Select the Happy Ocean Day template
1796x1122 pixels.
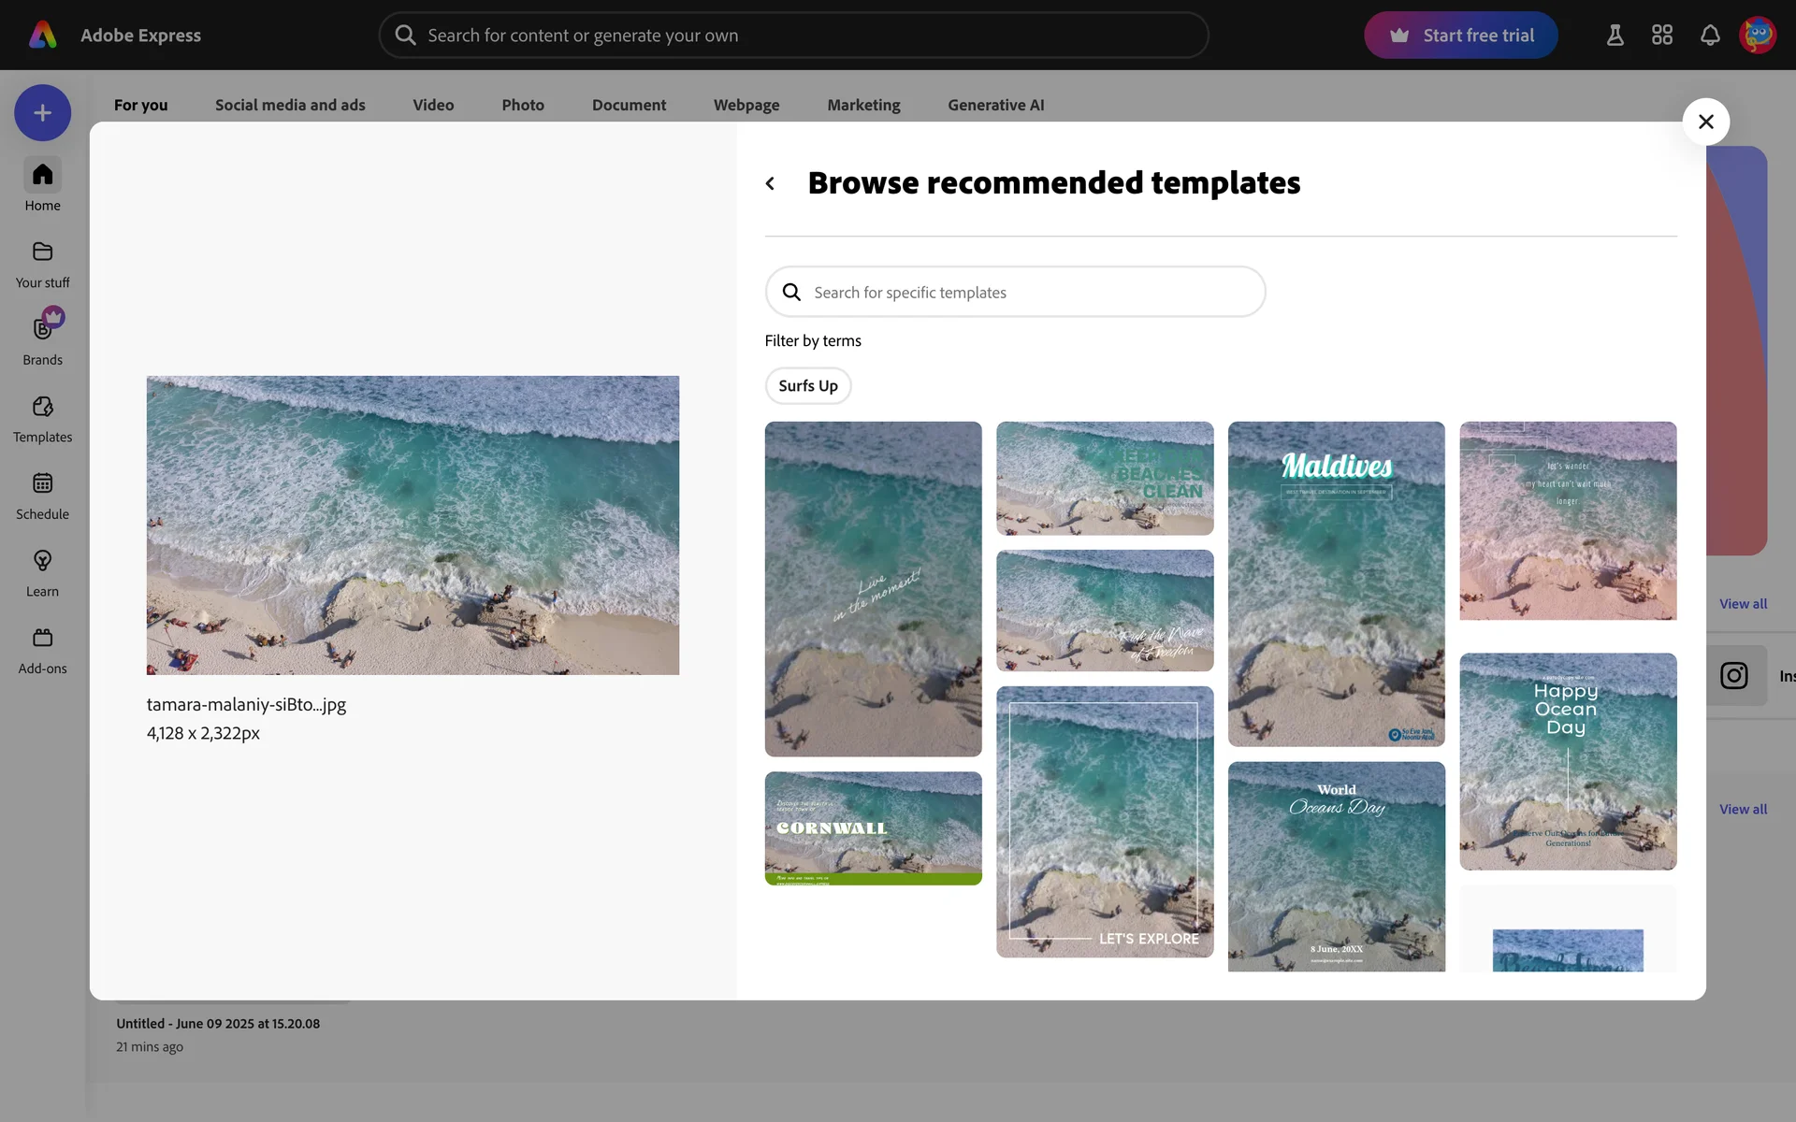pos(1568,761)
